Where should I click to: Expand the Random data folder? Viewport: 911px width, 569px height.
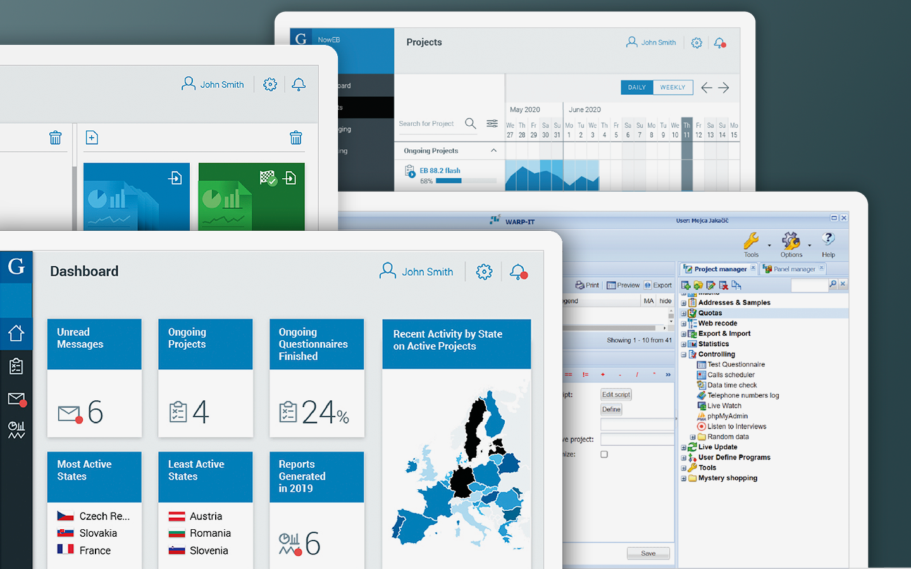tap(692, 437)
